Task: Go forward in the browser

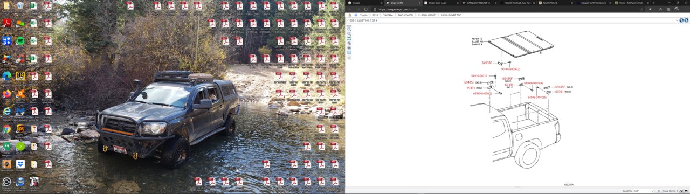Action: pyautogui.click(x=356, y=9)
